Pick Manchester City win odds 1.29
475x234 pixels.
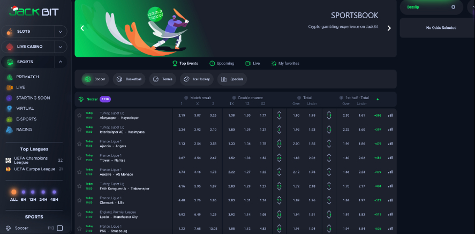213,214
